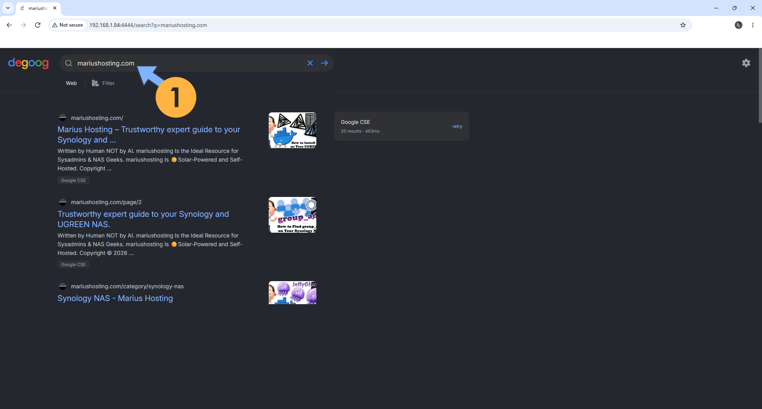This screenshot has width=762, height=409.
Task: Click the Google CSE panel heading
Action: 355,122
